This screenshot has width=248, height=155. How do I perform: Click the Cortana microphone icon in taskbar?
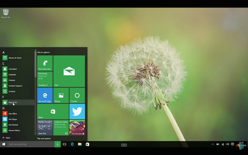57,144
